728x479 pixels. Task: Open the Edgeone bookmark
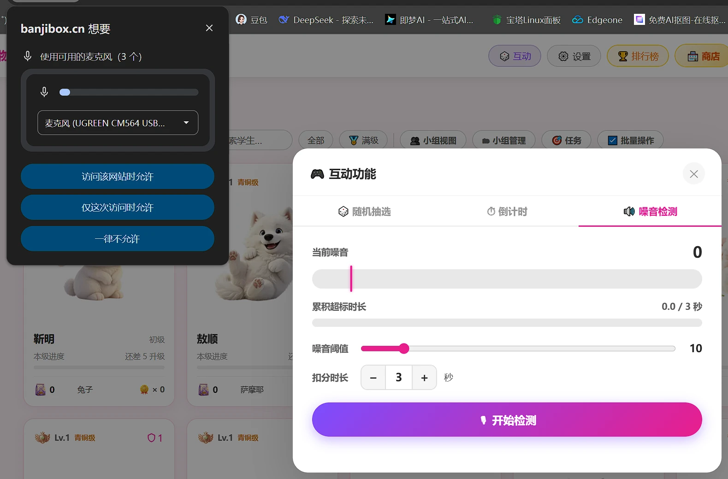pos(597,20)
